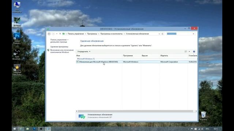Select the KB3035583 update row
The height and width of the screenshot is (131, 234).
point(136,62)
